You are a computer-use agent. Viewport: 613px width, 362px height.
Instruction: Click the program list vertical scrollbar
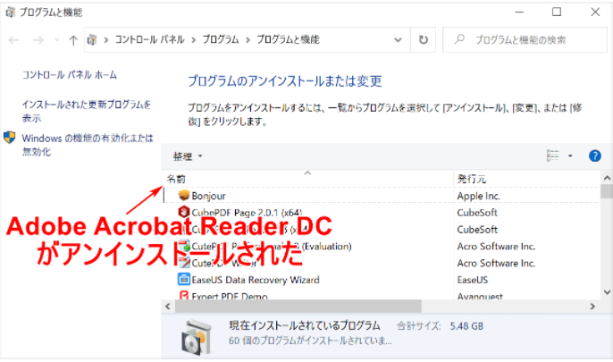click(x=607, y=241)
